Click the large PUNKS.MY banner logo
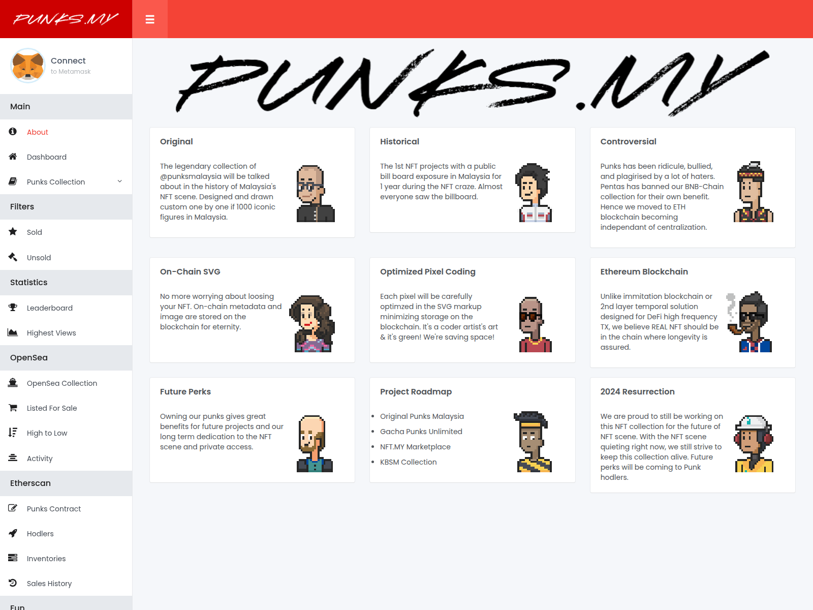 point(472,83)
